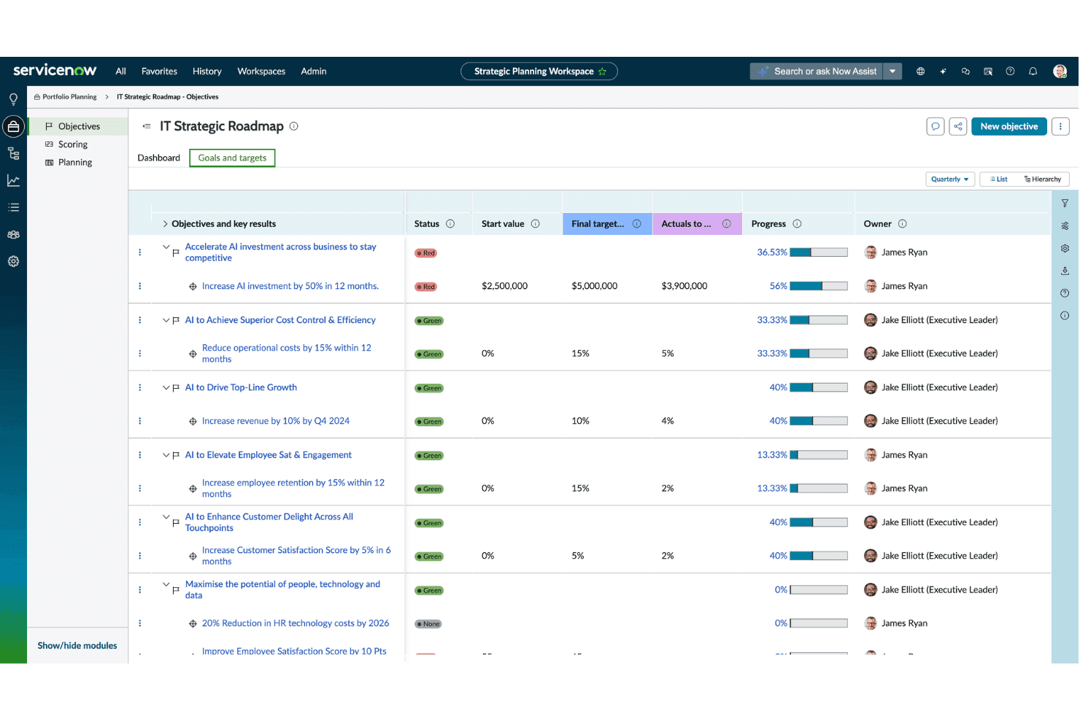Open Increase revenue by 10% by Q4 2024
Screen dimensions: 1080x720
(276, 421)
